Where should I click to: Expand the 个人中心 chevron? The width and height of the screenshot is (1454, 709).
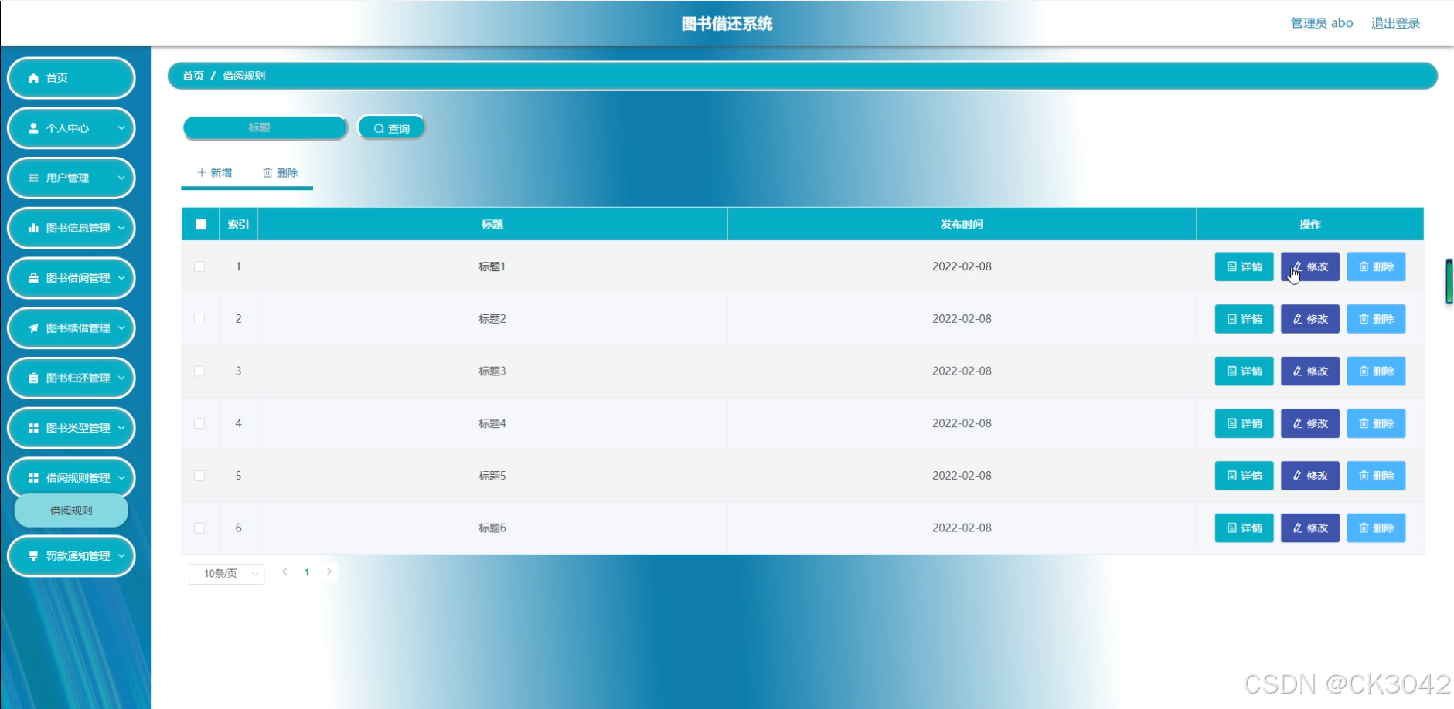pos(121,128)
